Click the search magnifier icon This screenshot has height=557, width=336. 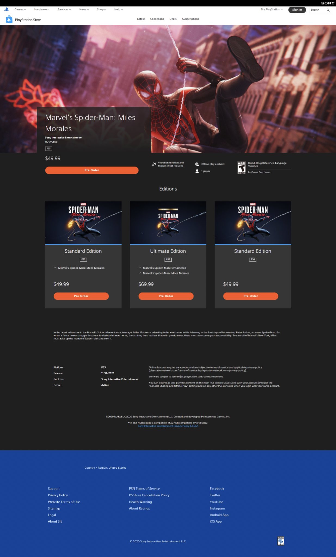pyautogui.click(x=328, y=10)
